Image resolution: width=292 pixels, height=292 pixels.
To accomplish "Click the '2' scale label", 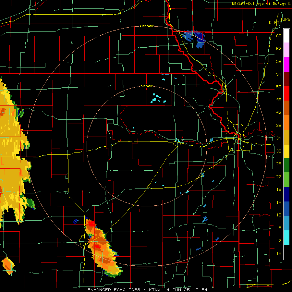I will click(x=280, y=240).
